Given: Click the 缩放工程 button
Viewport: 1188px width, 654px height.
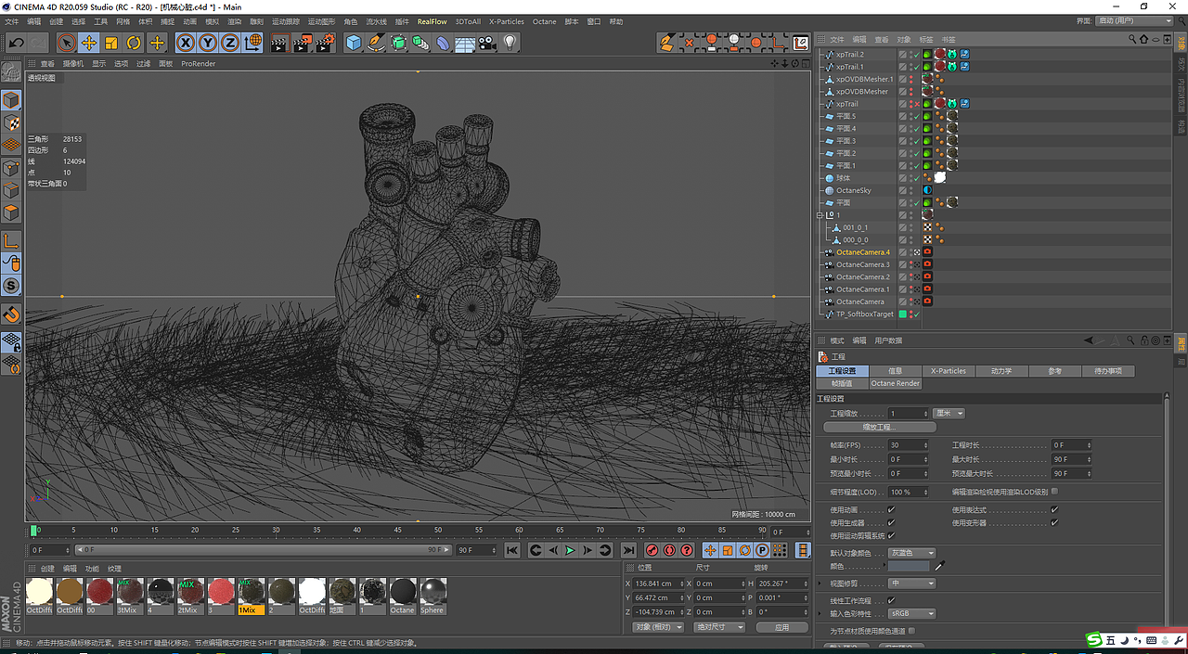Looking at the screenshot, I should click(880, 427).
